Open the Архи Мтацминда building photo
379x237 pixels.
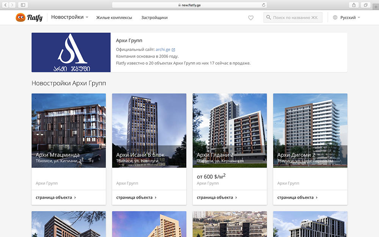point(69,130)
